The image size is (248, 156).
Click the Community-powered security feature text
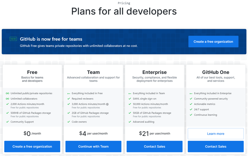coord(211,99)
